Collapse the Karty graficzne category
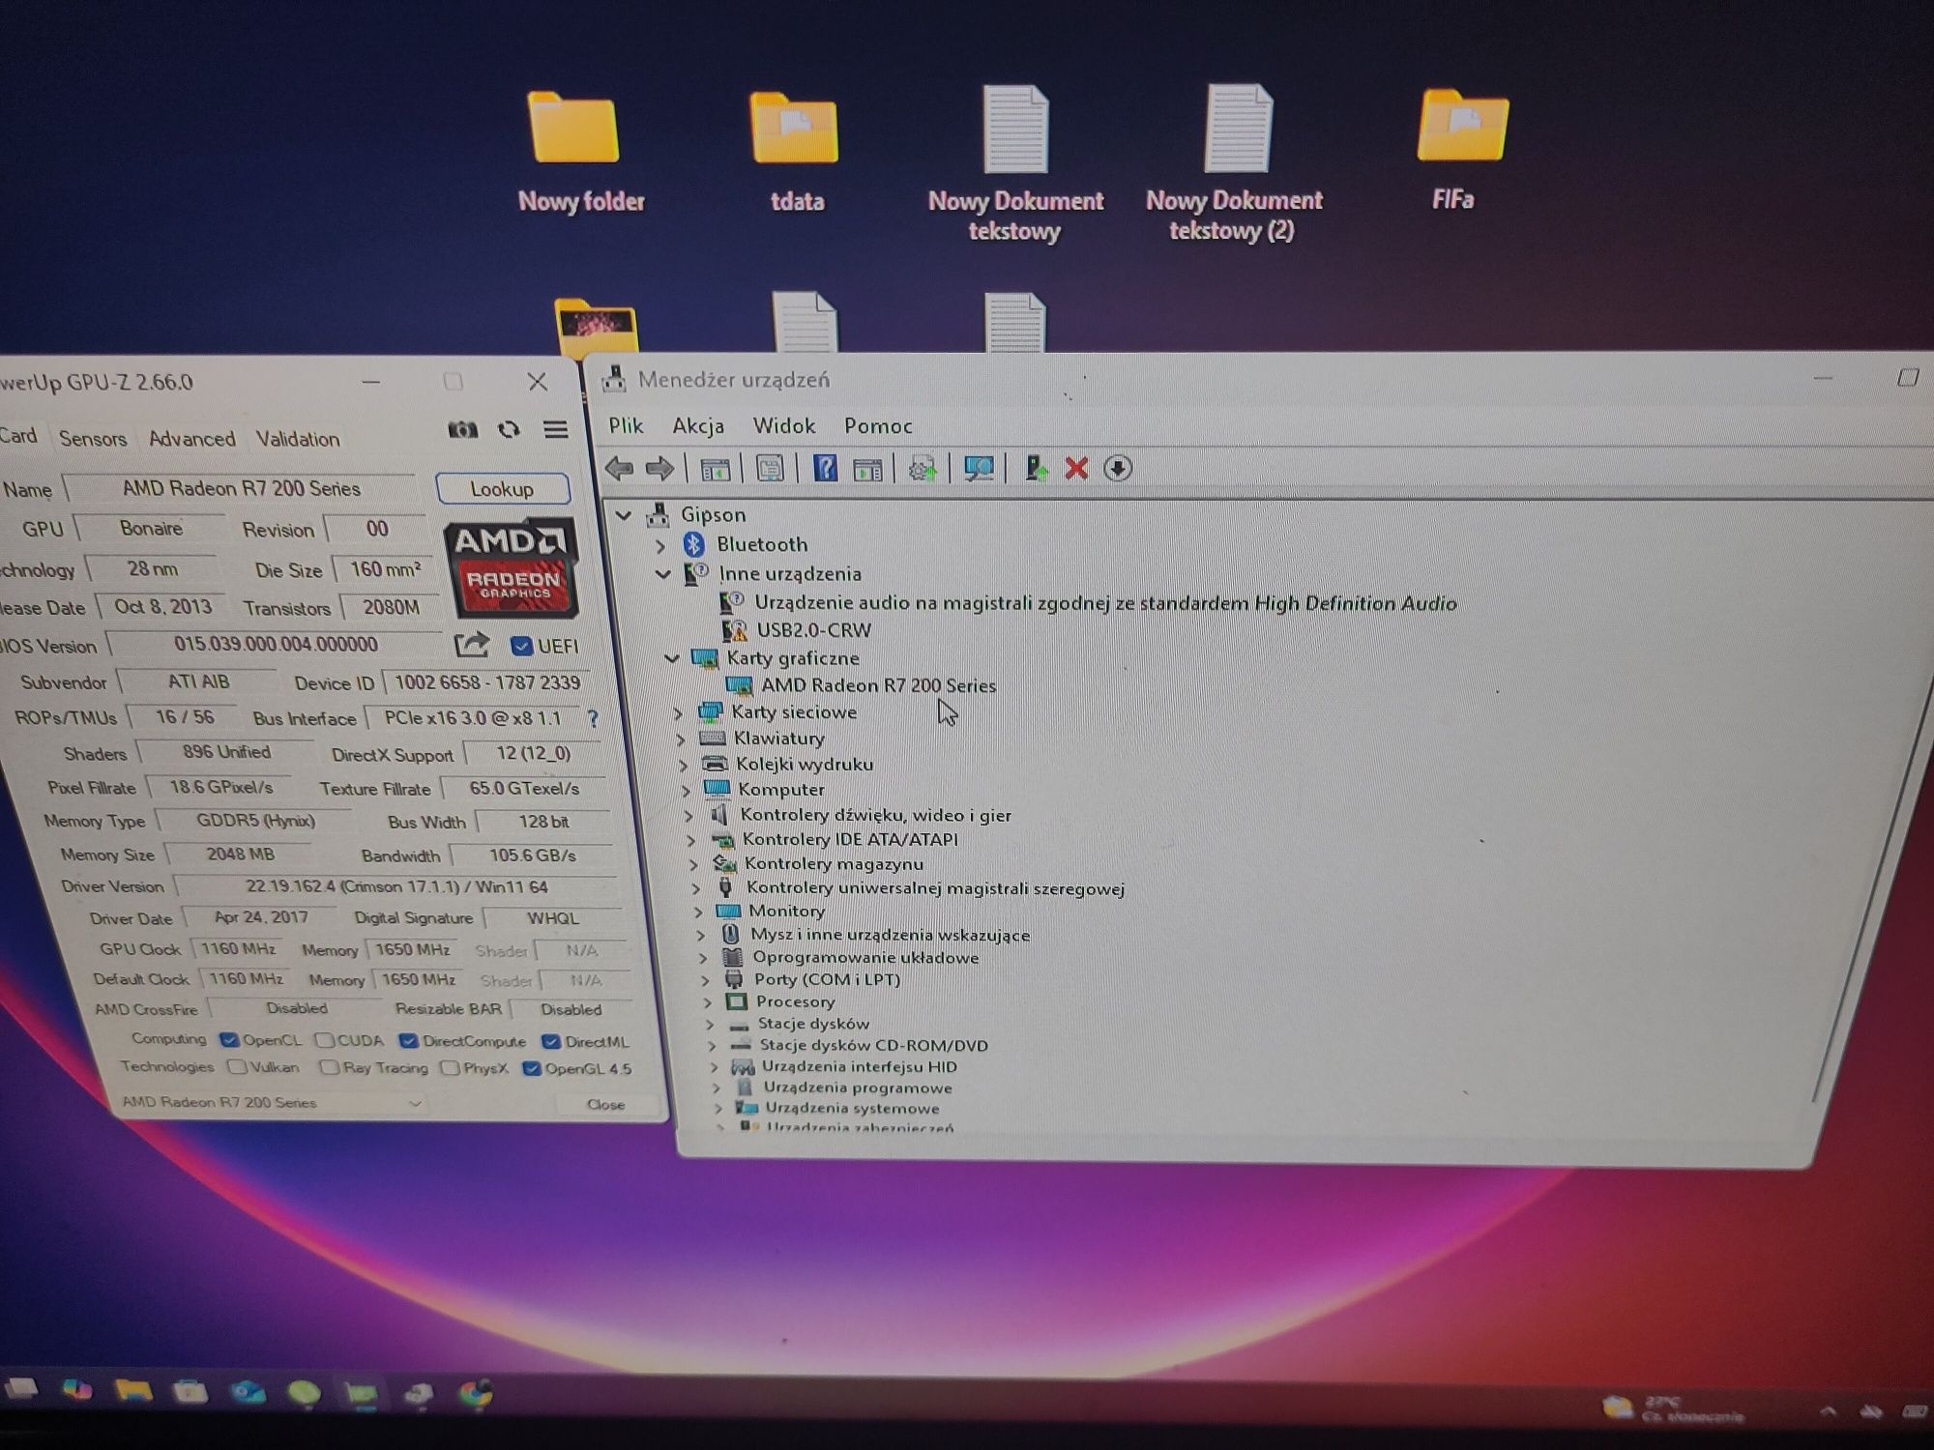1934x1450 pixels. pos(672,658)
